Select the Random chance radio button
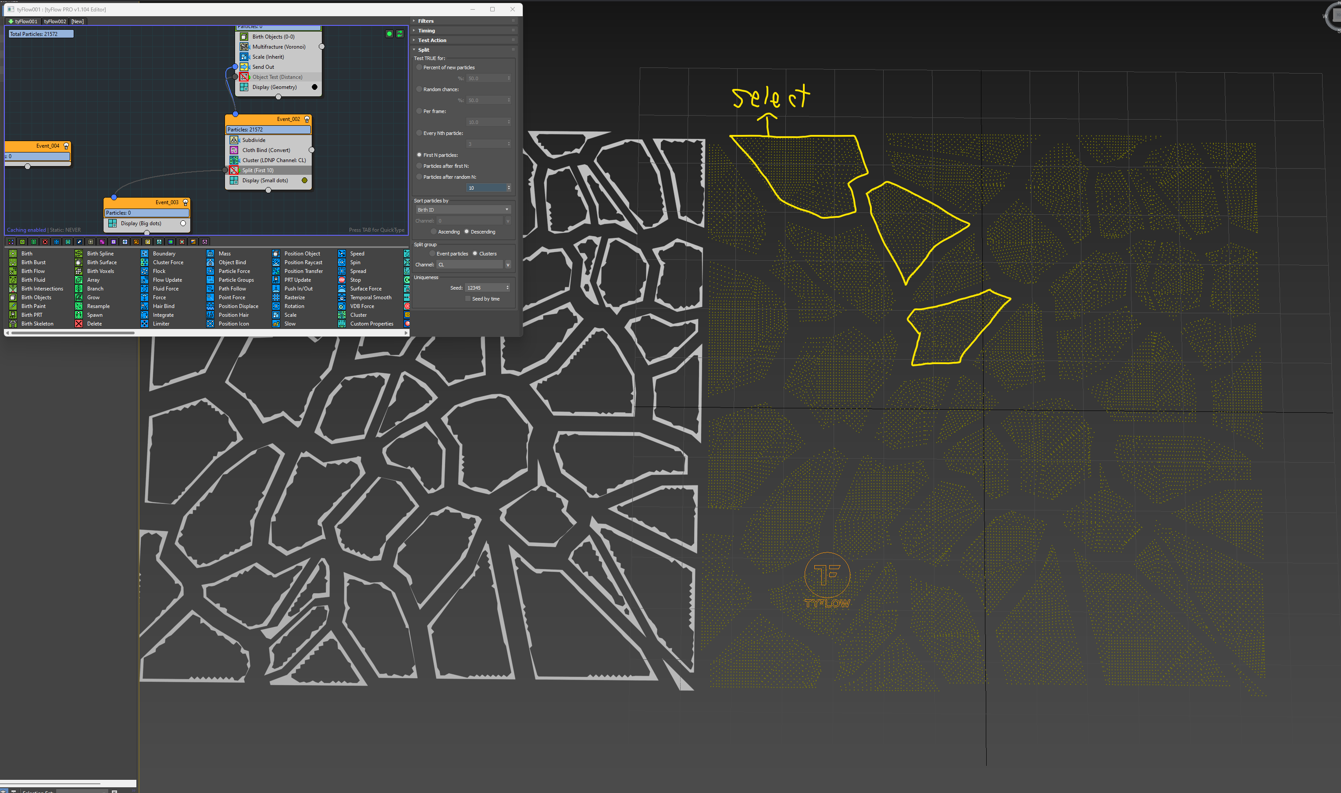The image size is (1341, 793). 419,89
